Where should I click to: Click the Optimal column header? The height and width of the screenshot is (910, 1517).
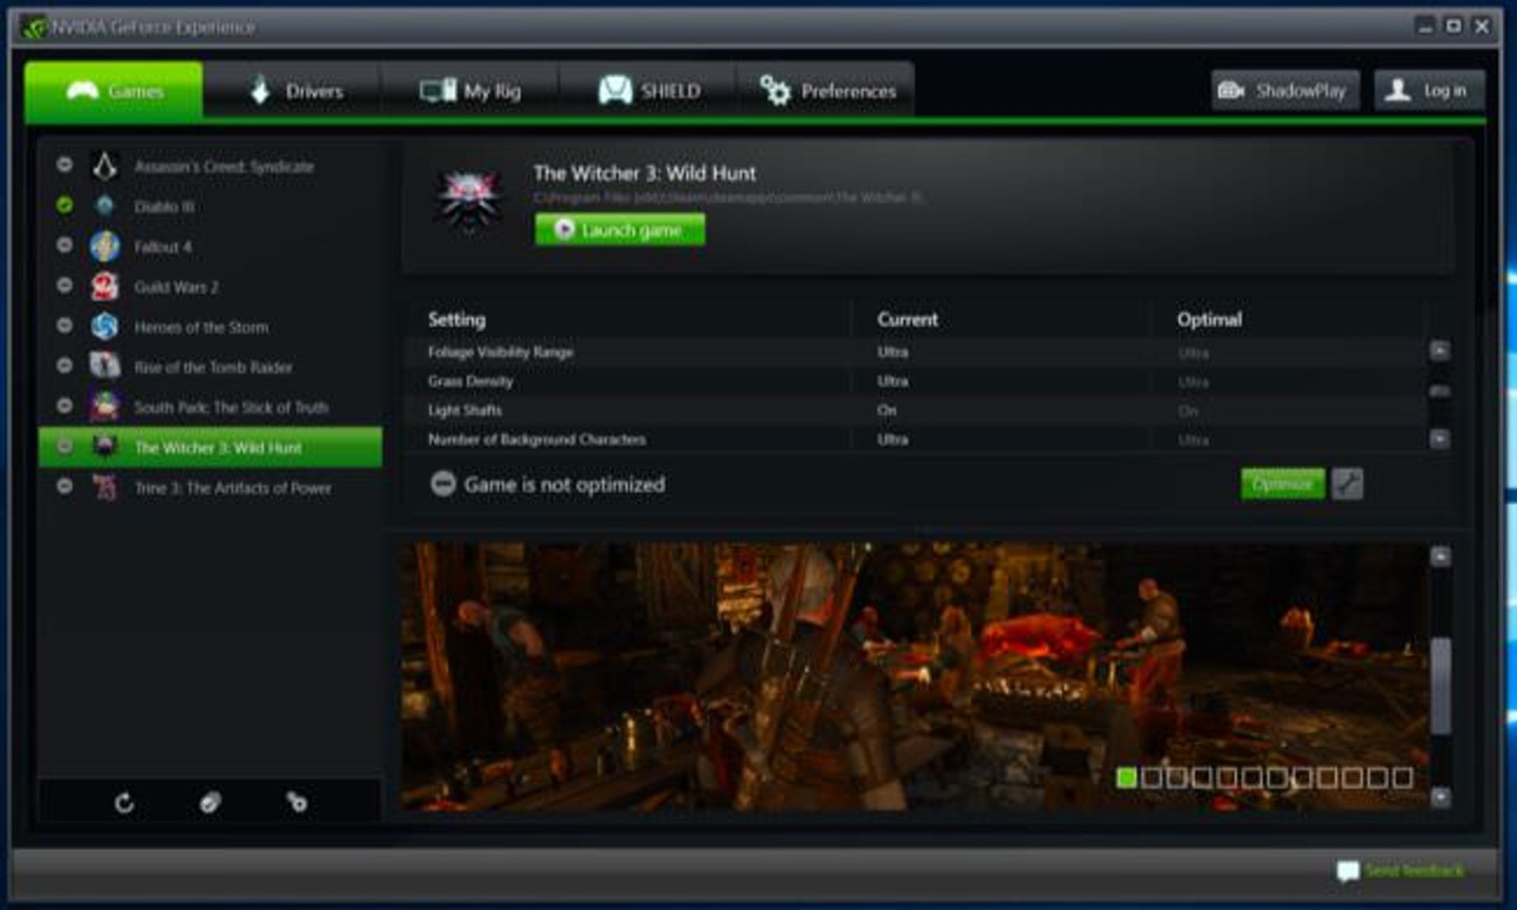point(1210,320)
